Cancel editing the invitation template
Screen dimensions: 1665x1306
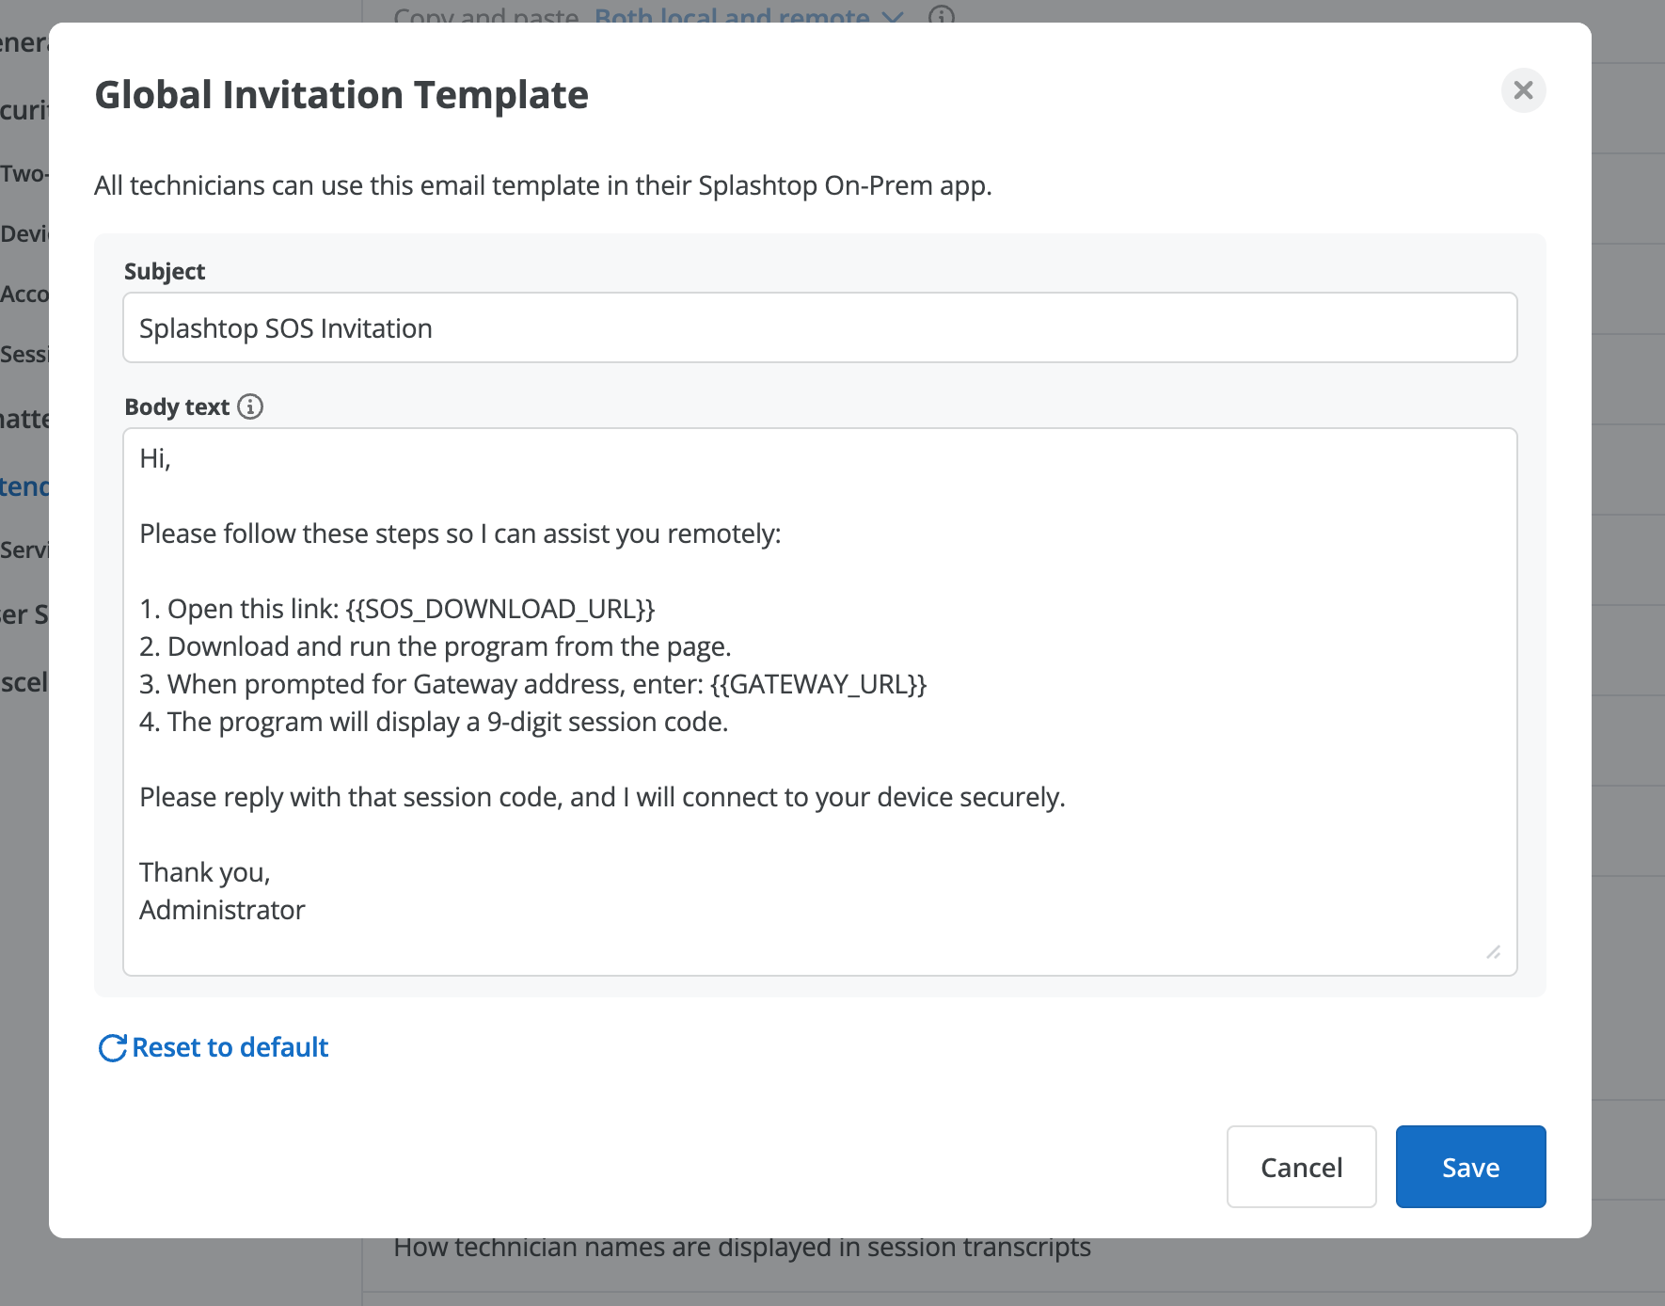coord(1301,1167)
